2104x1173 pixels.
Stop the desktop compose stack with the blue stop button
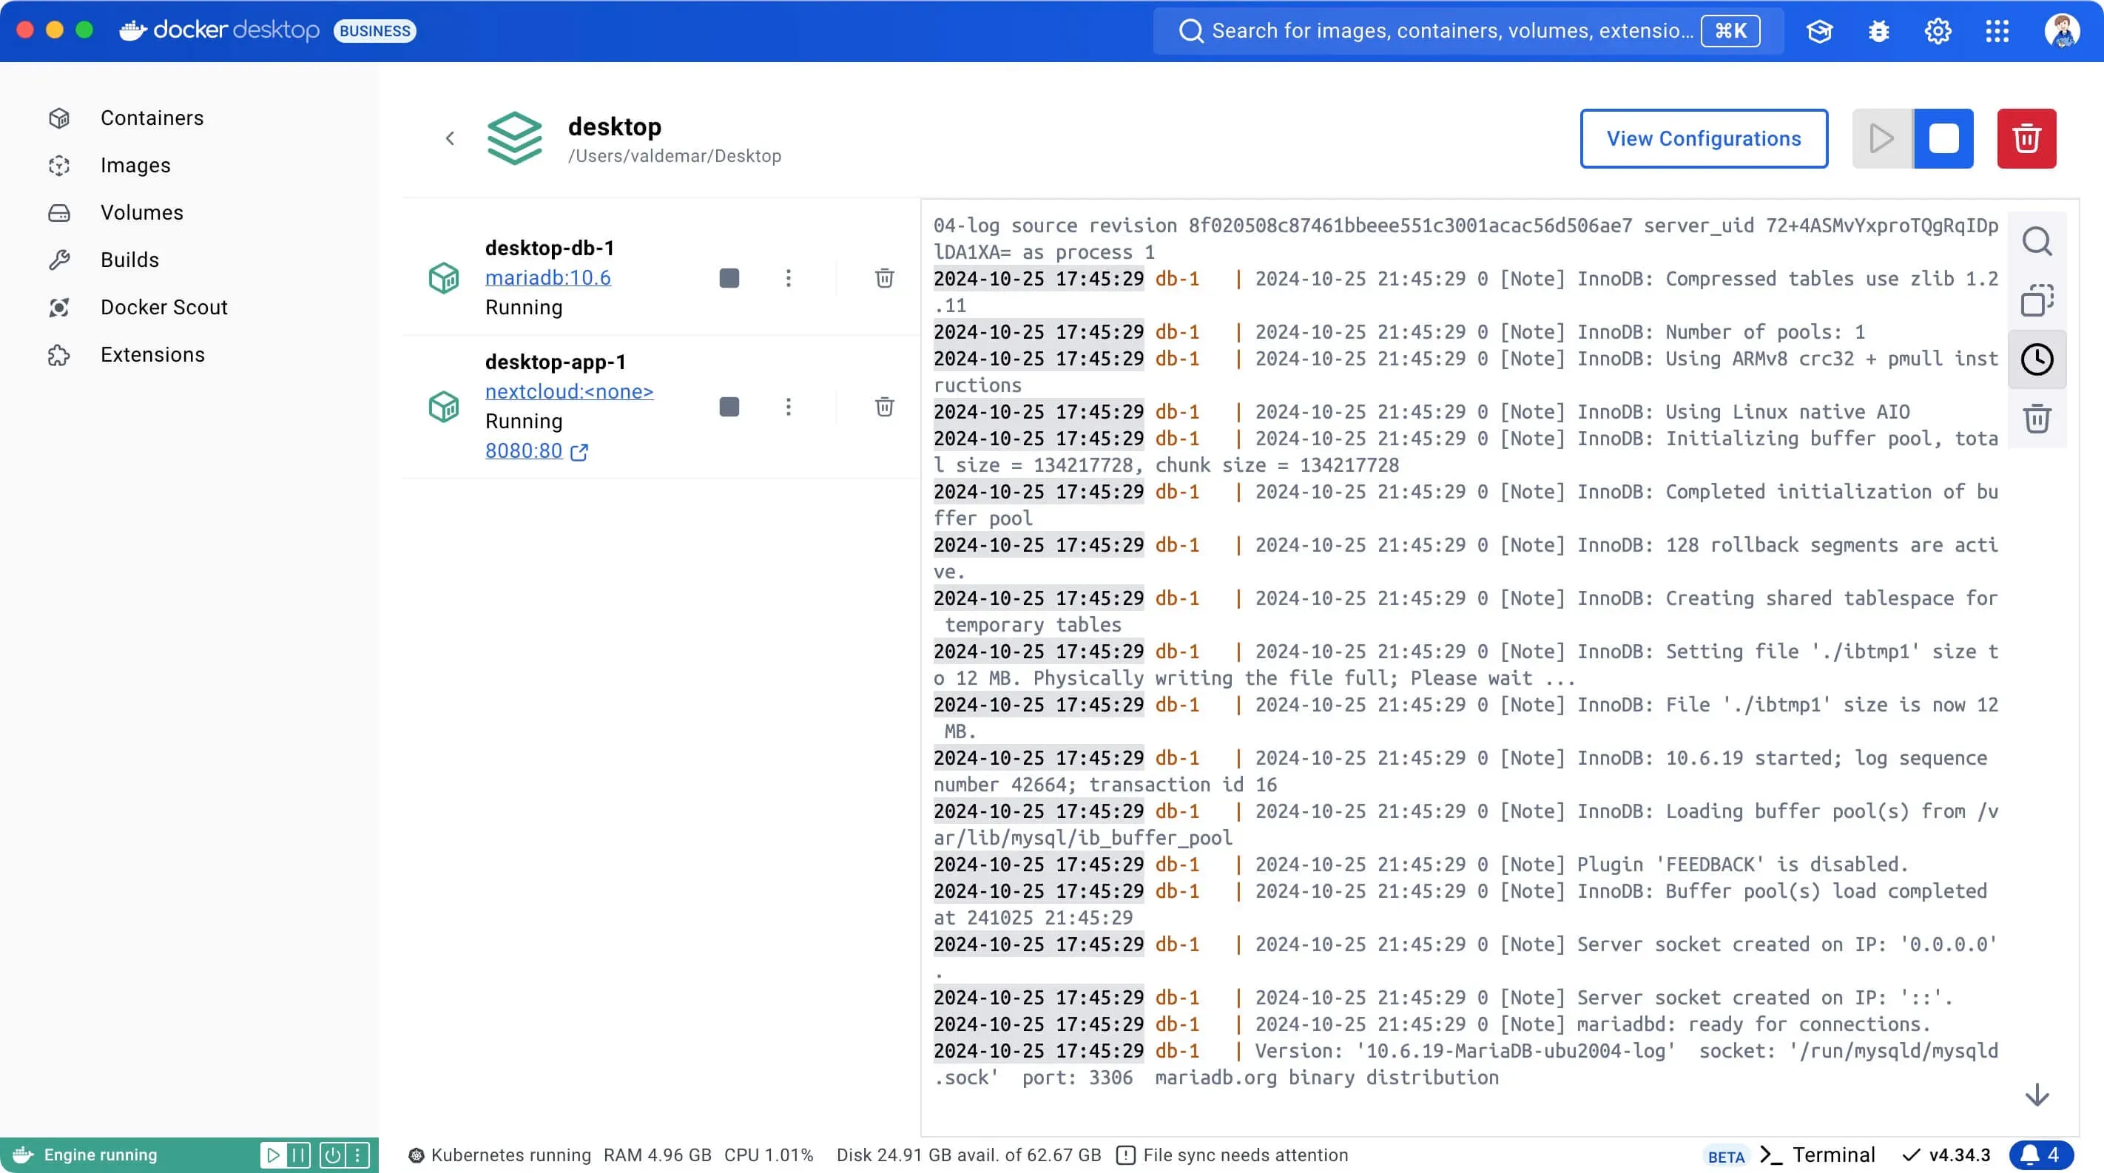[x=1944, y=139]
